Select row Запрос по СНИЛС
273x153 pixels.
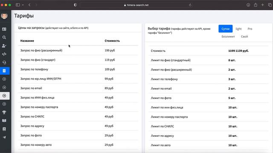(x=78, y=116)
